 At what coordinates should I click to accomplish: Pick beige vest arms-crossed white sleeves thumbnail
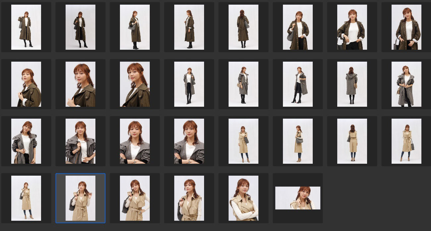[x=243, y=198]
